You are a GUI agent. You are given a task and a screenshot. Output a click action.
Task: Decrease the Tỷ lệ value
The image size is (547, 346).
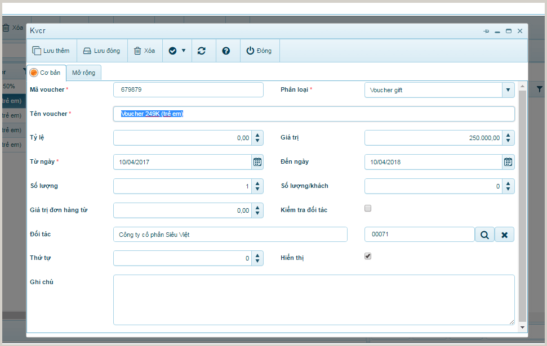click(257, 141)
